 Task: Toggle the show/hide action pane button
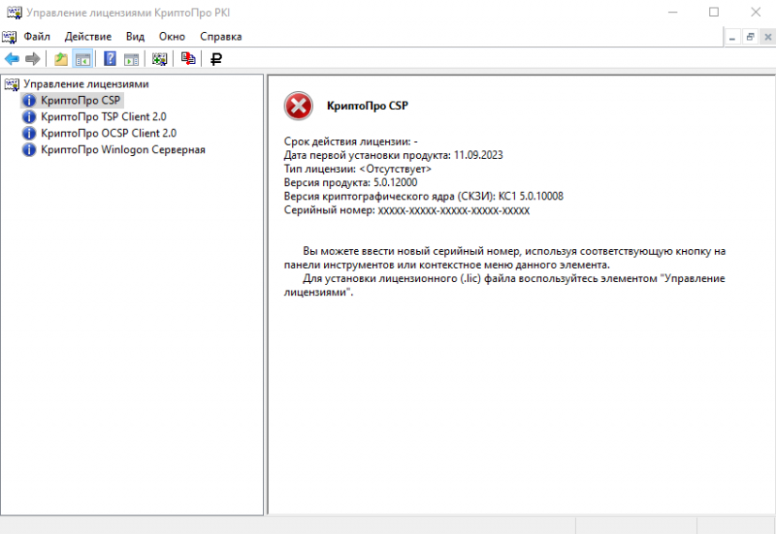pyautogui.click(x=131, y=59)
